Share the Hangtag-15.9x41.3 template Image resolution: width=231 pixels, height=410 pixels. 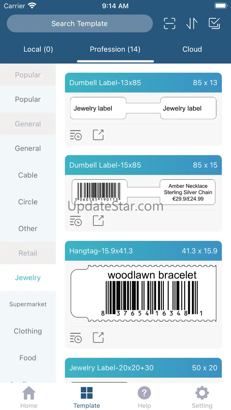click(98, 338)
